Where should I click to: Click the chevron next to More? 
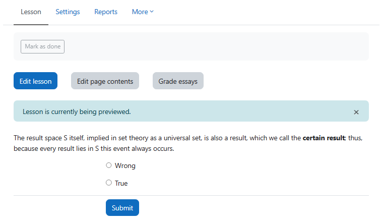pyautogui.click(x=152, y=12)
